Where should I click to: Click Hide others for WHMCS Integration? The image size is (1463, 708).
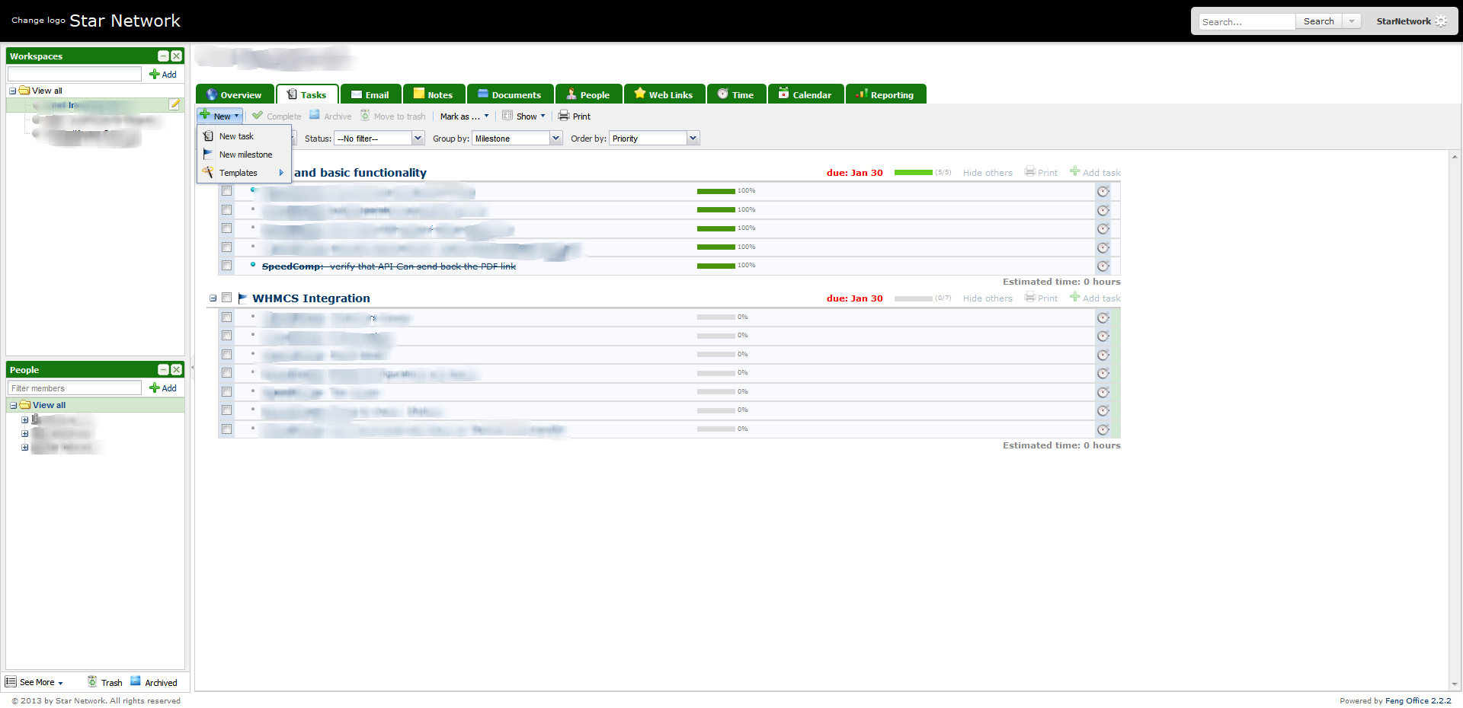[988, 298]
